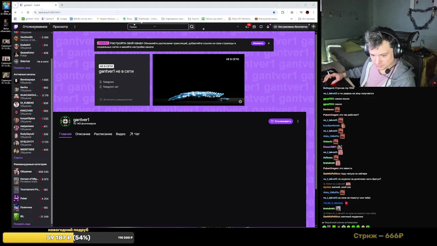This screenshot has height=246, width=437.
Task: Open the Чат popout link
Action: [x=135, y=134]
